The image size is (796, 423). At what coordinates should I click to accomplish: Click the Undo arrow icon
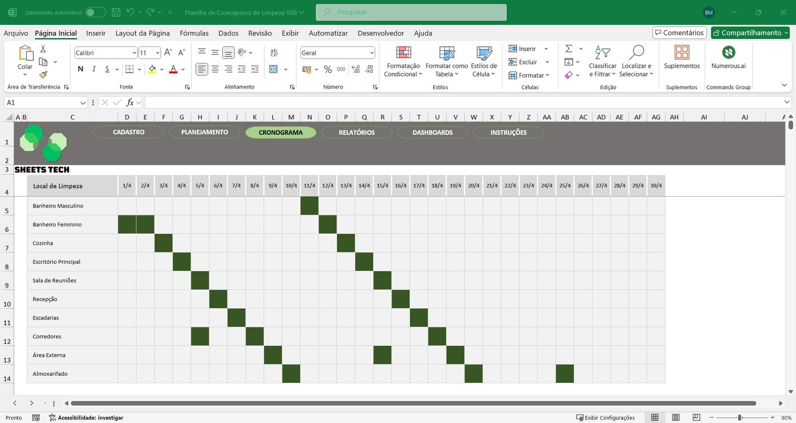(x=130, y=12)
